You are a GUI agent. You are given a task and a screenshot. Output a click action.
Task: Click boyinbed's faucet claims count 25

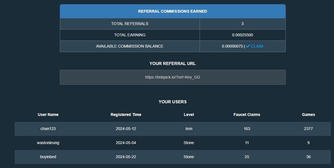(247, 157)
